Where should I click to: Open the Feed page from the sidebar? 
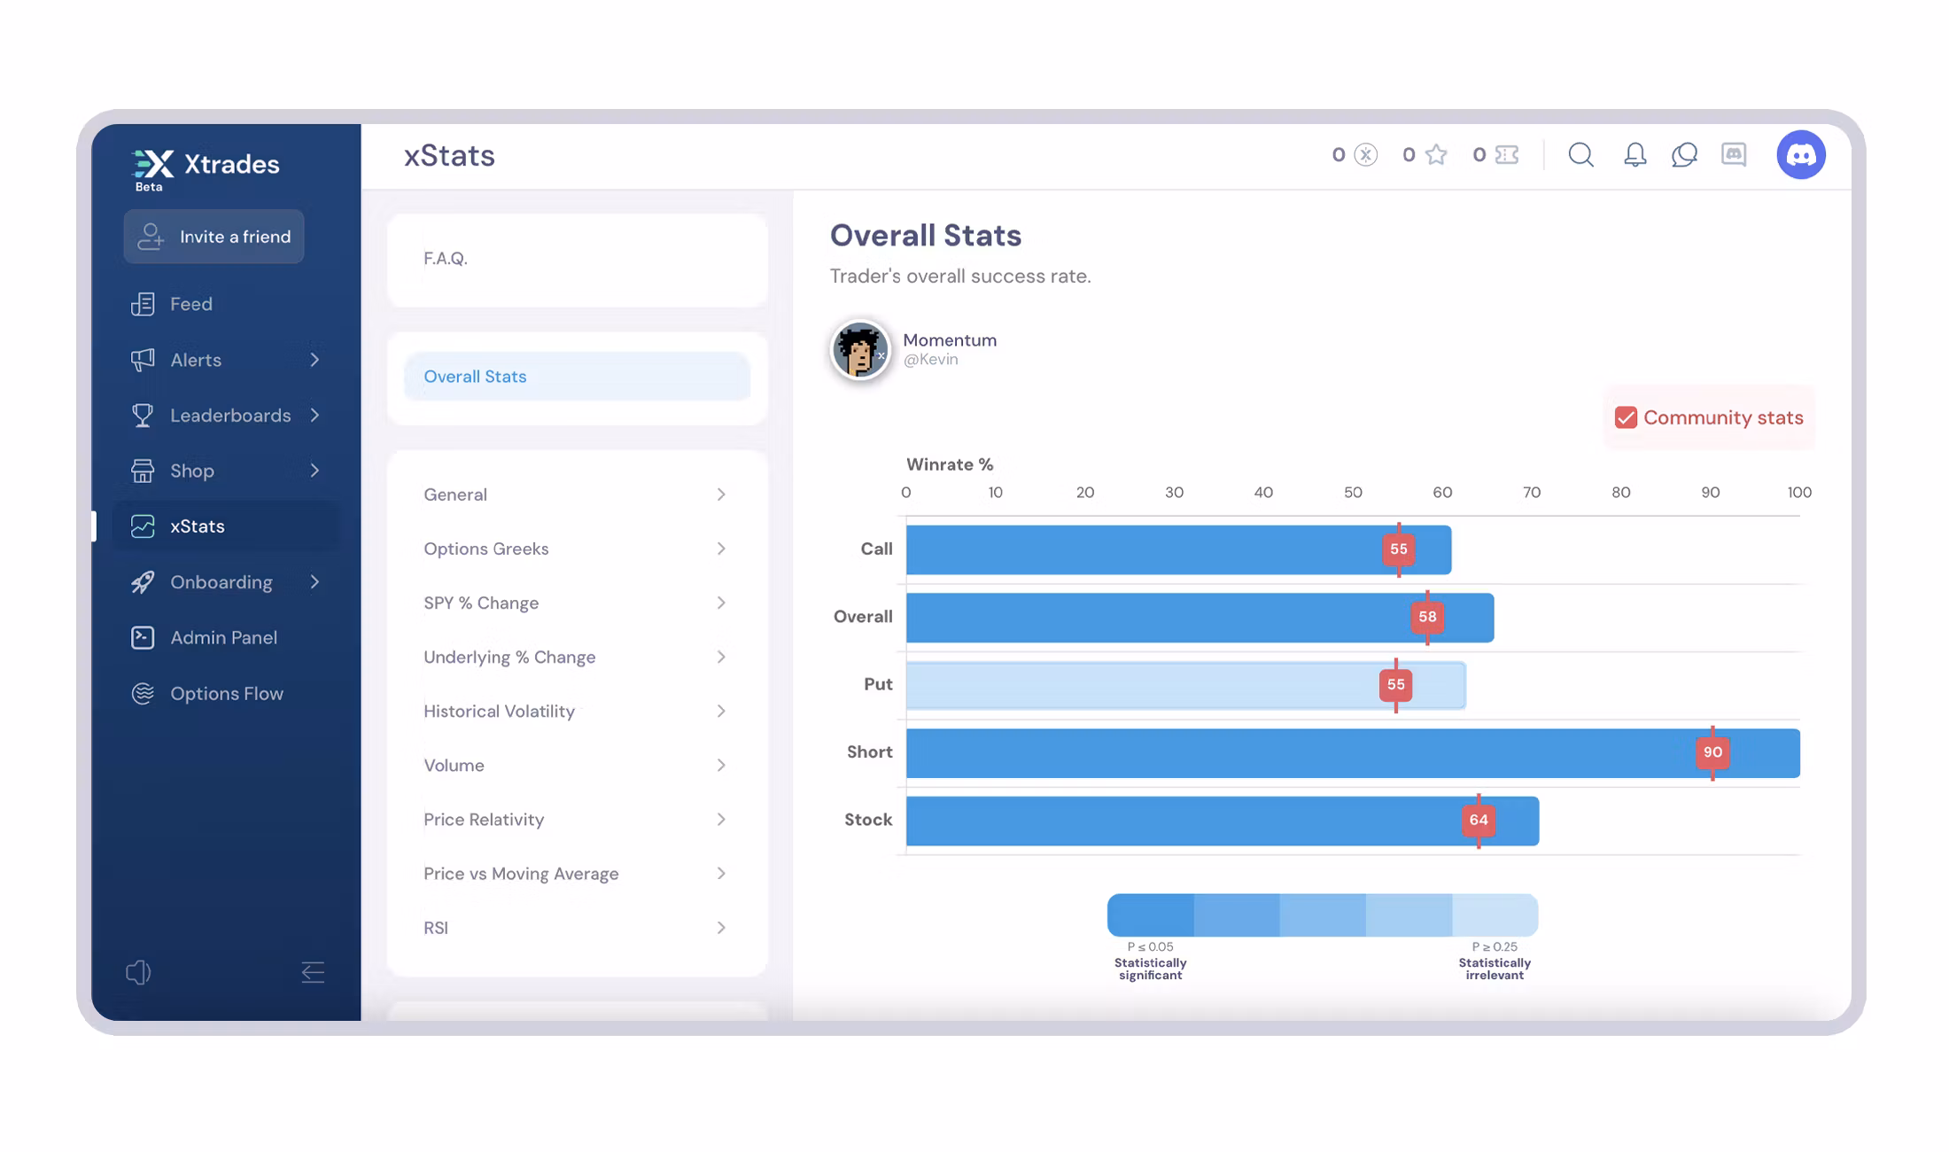click(x=191, y=304)
